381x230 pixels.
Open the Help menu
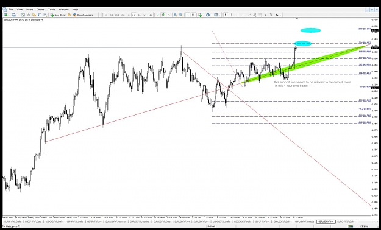click(75, 10)
